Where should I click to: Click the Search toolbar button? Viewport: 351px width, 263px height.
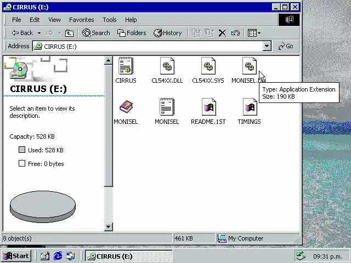click(96, 33)
